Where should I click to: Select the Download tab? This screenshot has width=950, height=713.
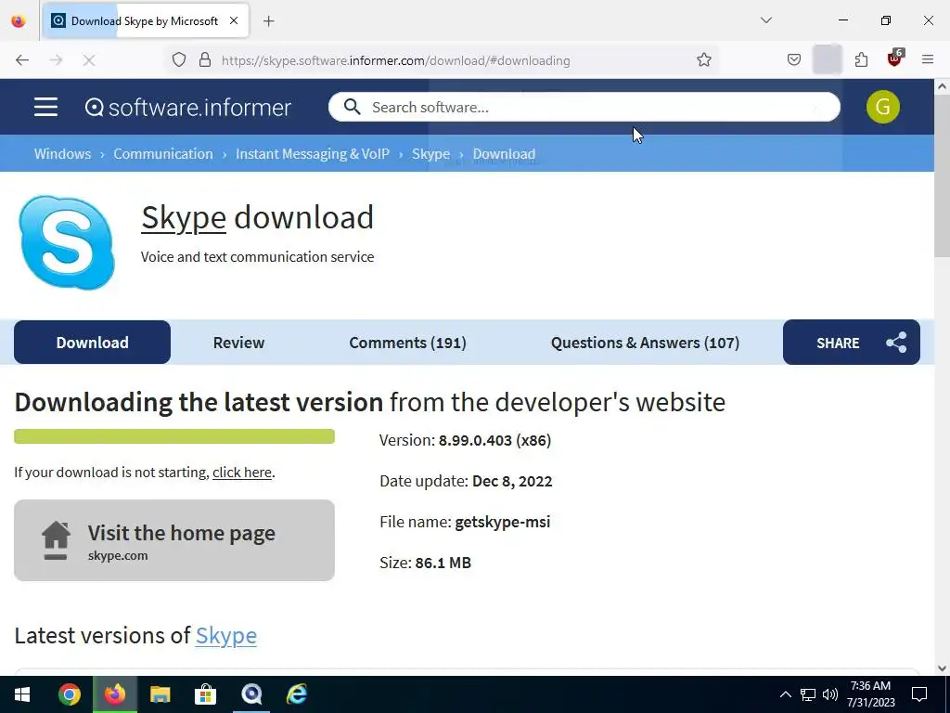pyautogui.click(x=92, y=343)
